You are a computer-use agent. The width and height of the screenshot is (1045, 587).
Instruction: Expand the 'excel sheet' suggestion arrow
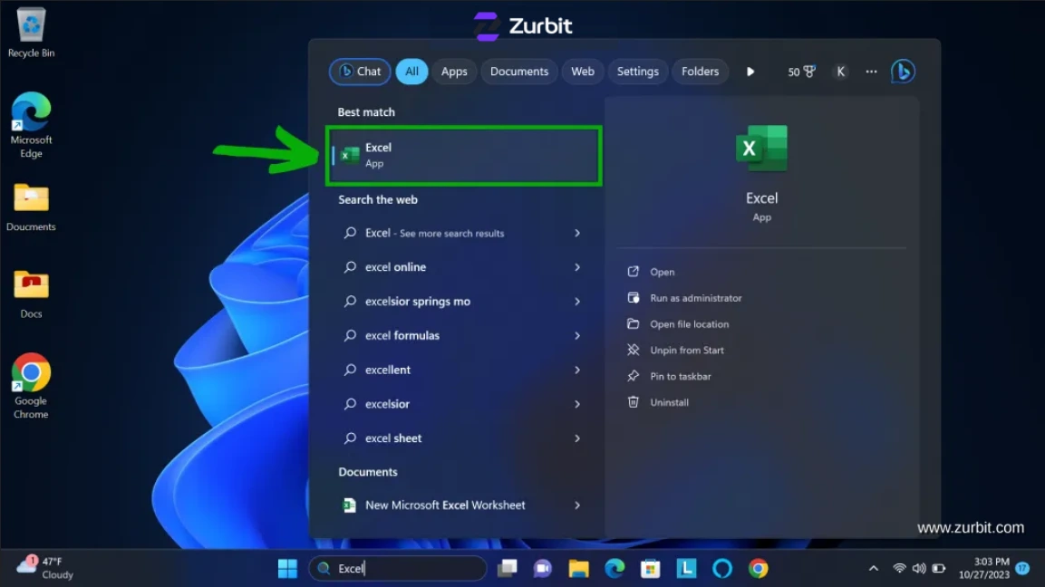click(x=577, y=438)
